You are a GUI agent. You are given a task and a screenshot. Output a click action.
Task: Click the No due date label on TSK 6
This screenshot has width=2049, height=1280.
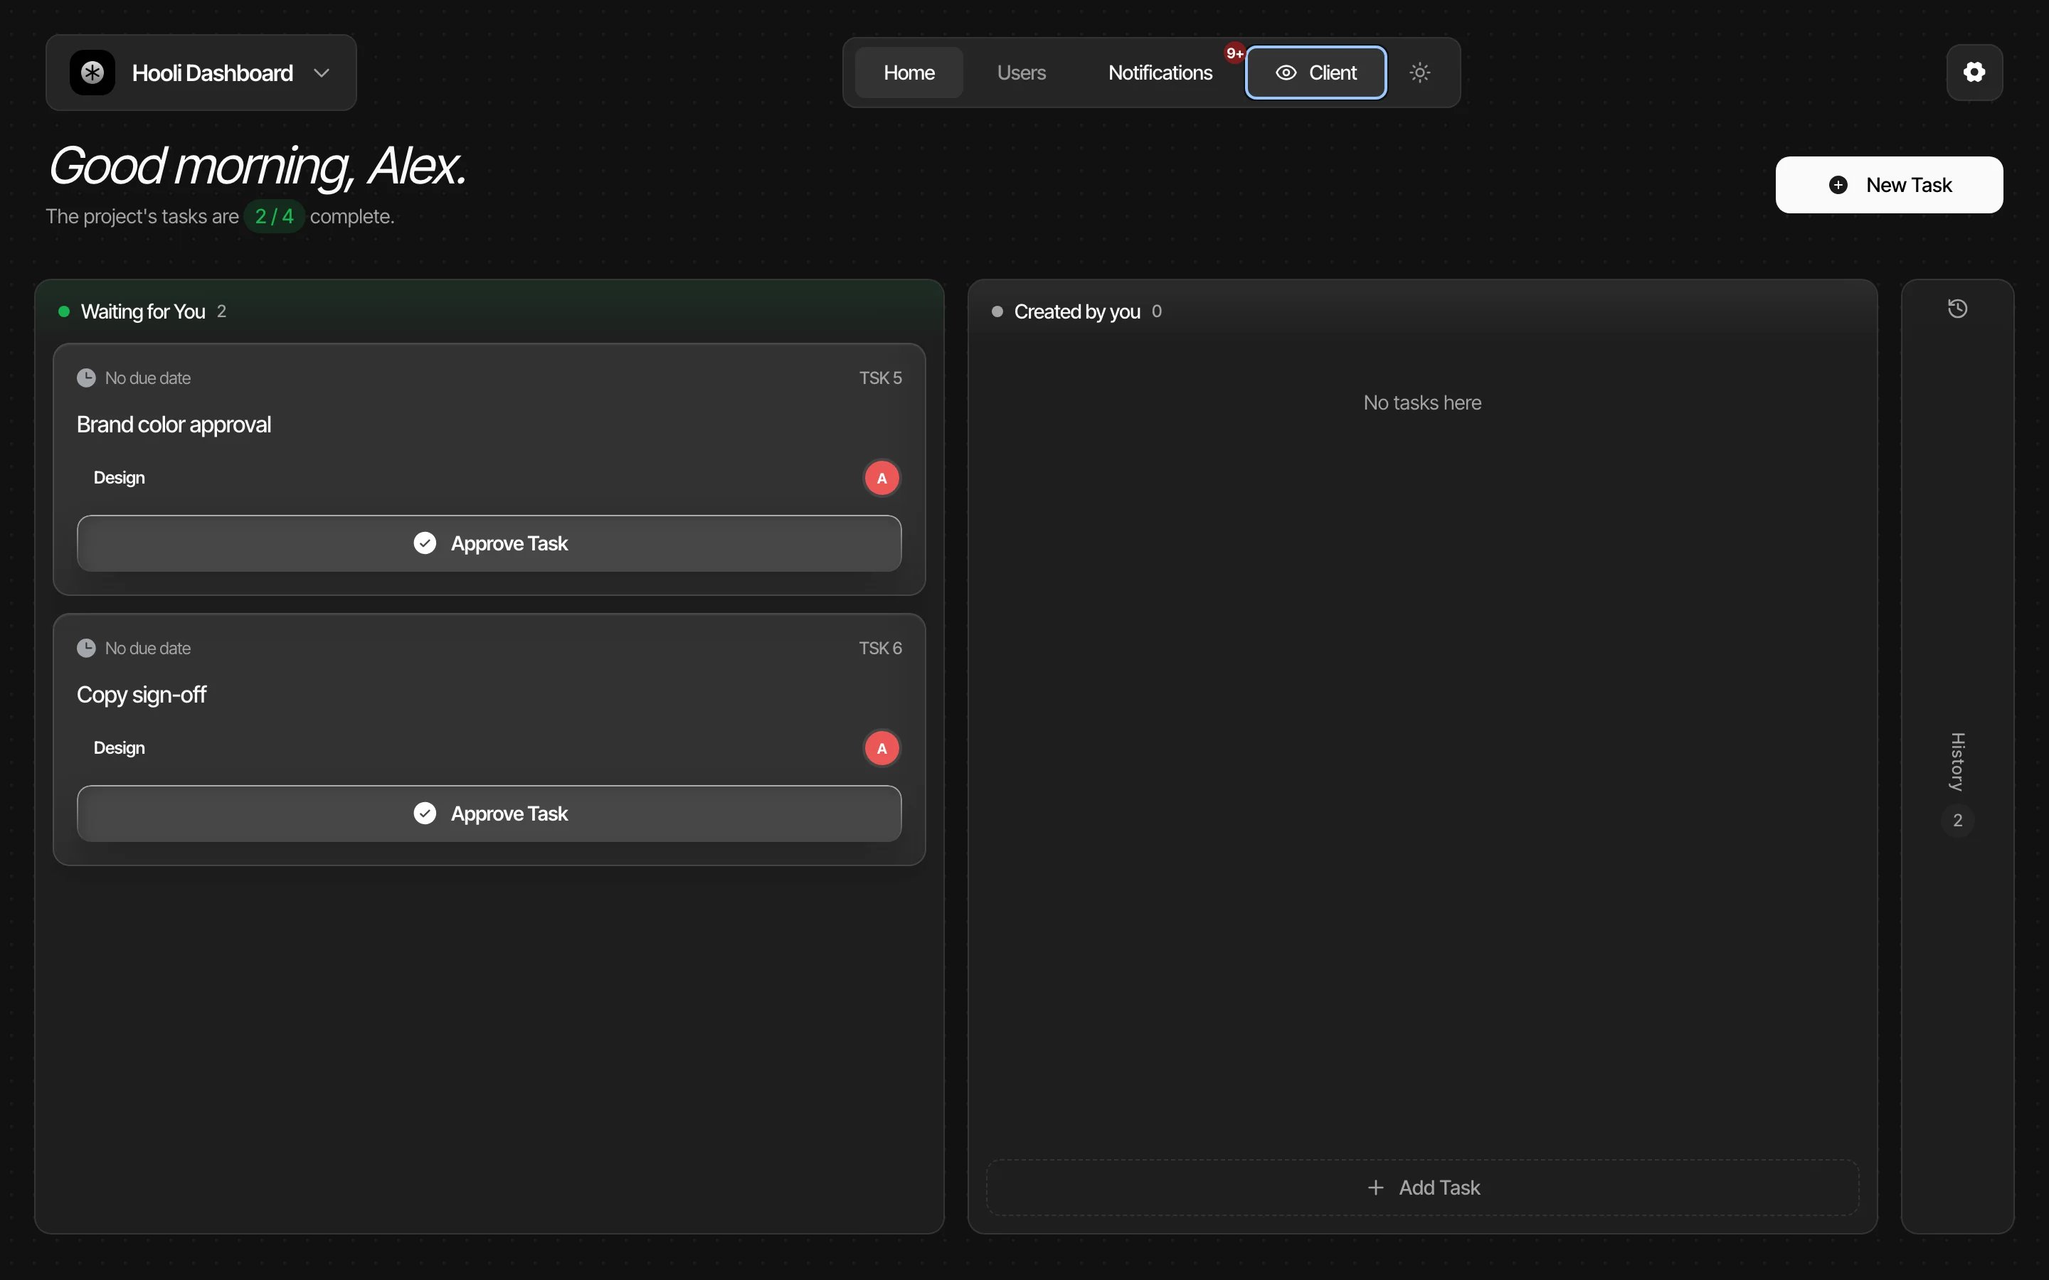click(148, 648)
